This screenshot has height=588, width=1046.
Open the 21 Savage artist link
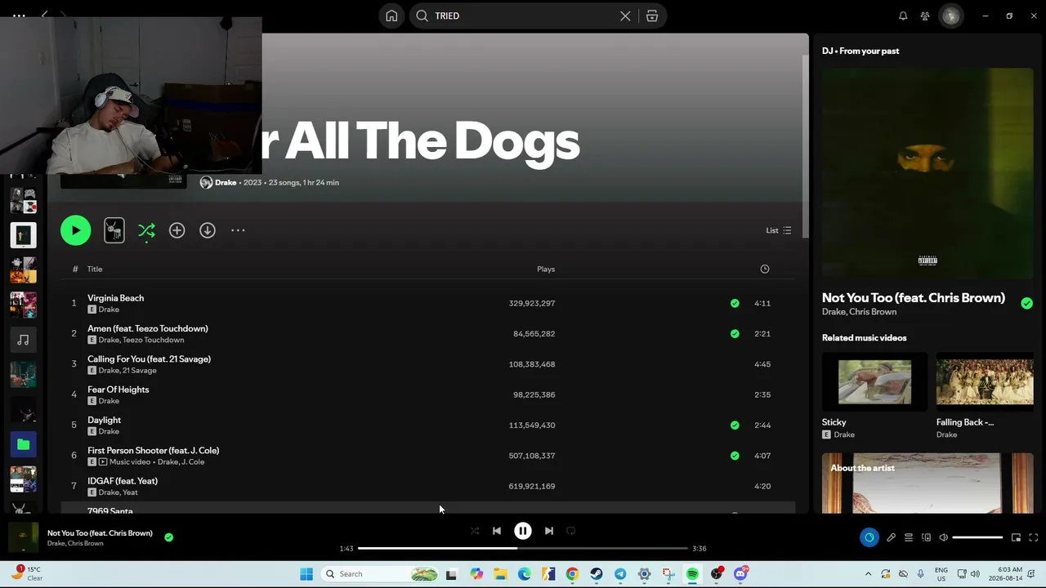point(140,370)
